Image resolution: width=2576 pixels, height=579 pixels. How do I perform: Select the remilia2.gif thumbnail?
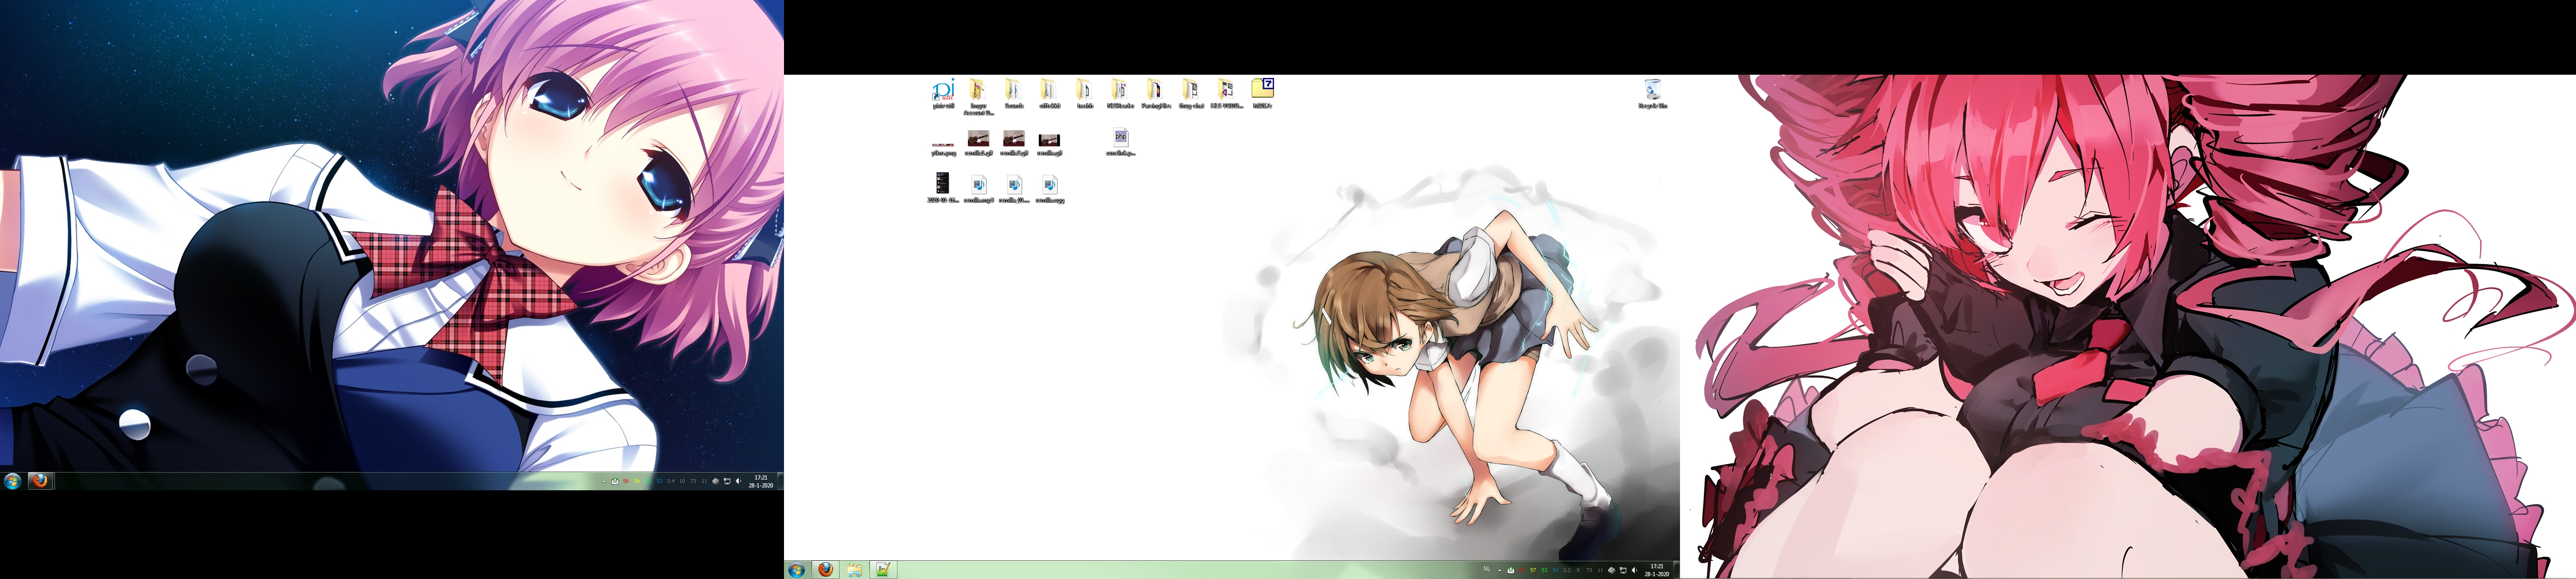tap(1014, 142)
